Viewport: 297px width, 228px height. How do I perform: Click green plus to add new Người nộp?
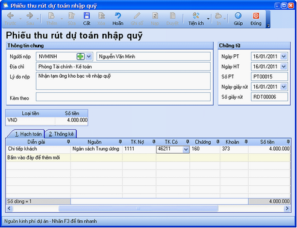81,57
